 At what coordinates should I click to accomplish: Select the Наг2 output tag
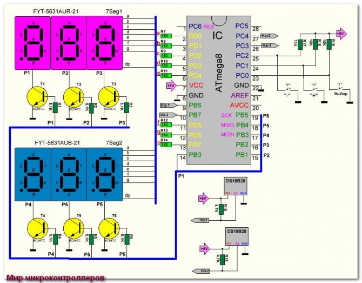click(269, 35)
